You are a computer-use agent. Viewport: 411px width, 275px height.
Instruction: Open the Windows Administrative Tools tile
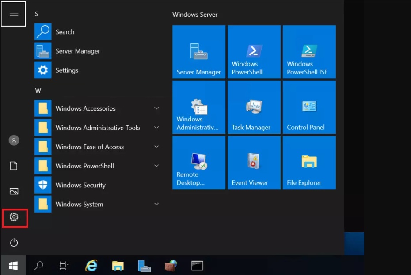point(198,107)
